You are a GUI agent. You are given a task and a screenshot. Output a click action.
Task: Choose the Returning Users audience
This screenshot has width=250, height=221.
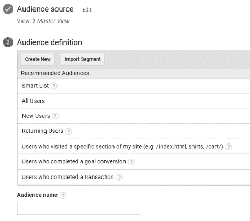134,131
